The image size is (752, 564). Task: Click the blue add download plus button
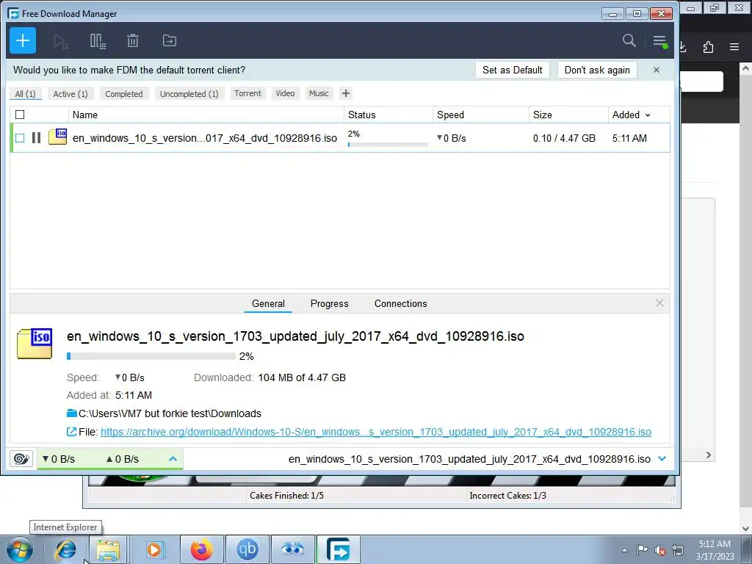click(23, 41)
